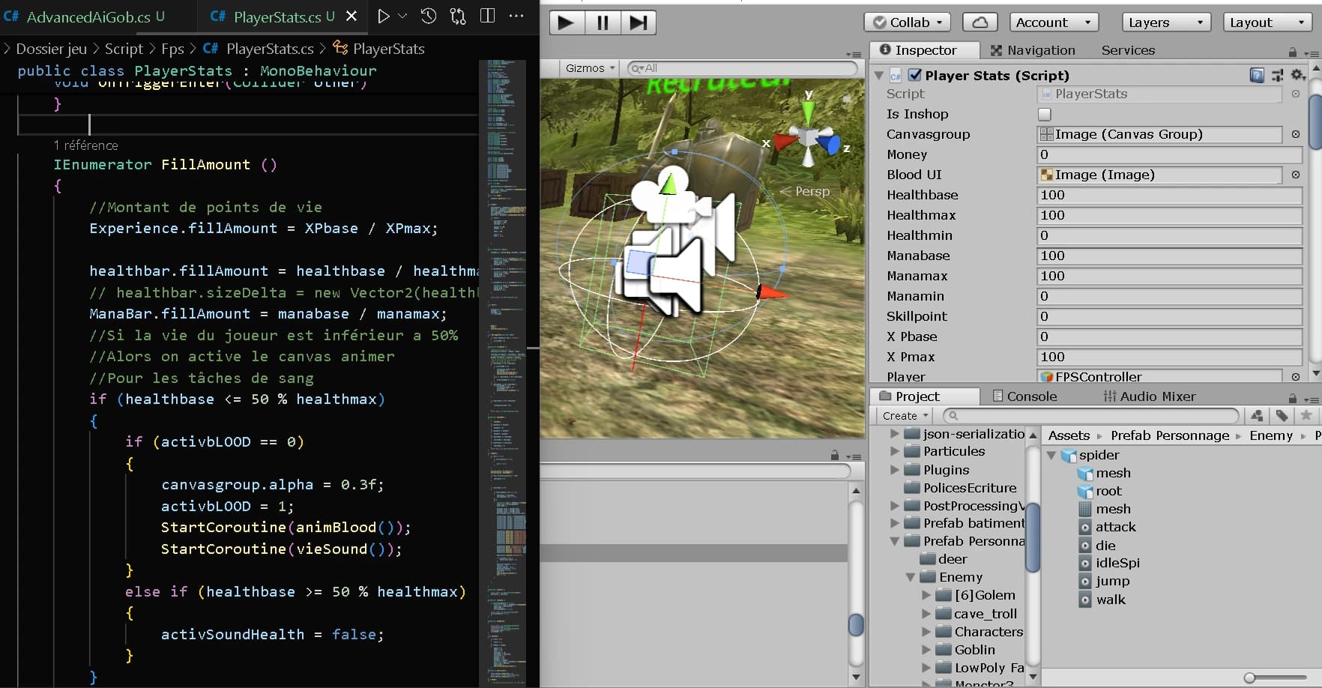Collapse the spider prefab asset
1322x688 pixels.
coord(1051,455)
